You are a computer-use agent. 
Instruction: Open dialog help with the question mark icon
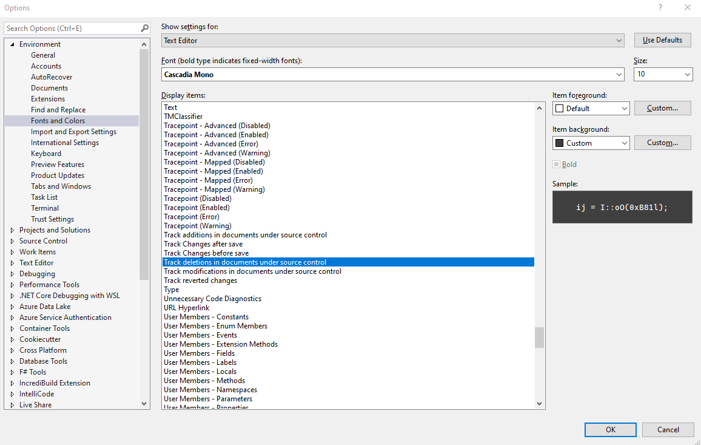pos(660,7)
